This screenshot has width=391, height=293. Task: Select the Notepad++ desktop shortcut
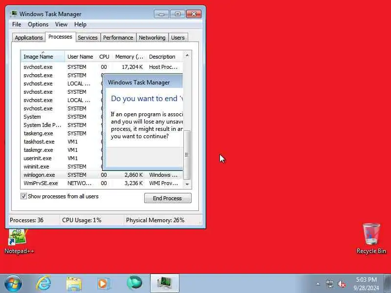click(19, 242)
